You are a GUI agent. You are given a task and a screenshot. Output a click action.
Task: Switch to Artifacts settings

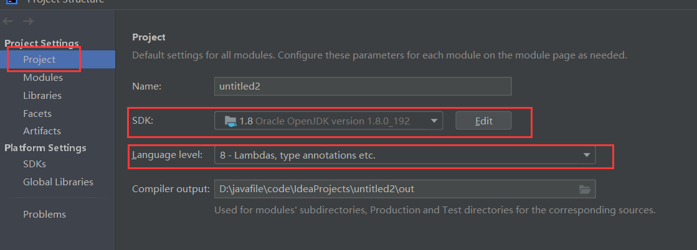pos(42,131)
